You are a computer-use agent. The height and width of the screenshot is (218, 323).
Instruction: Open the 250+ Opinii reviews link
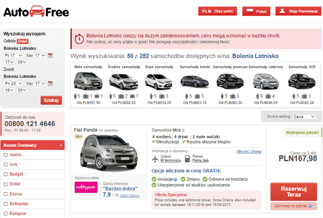coord(130,196)
